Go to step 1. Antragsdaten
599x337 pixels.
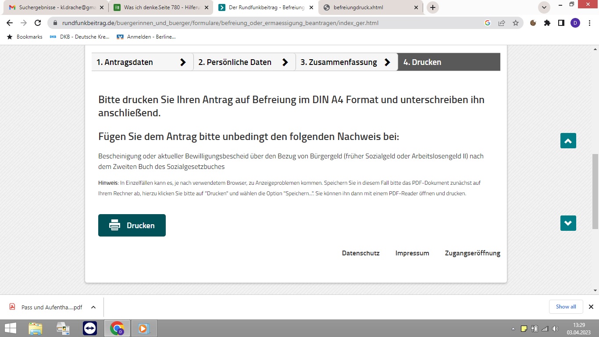(142, 62)
